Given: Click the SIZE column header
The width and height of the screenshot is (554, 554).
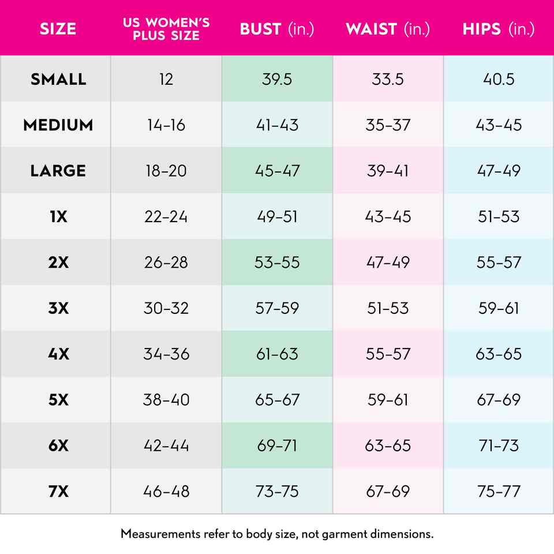Looking at the screenshot, I should [x=58, y=29].
